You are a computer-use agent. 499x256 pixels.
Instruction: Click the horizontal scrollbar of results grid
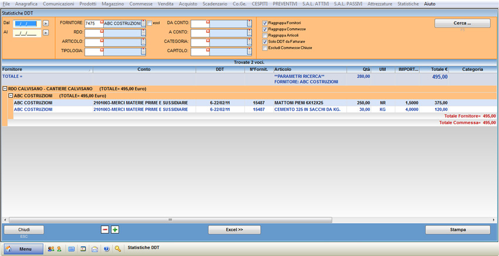coord(170,220)
